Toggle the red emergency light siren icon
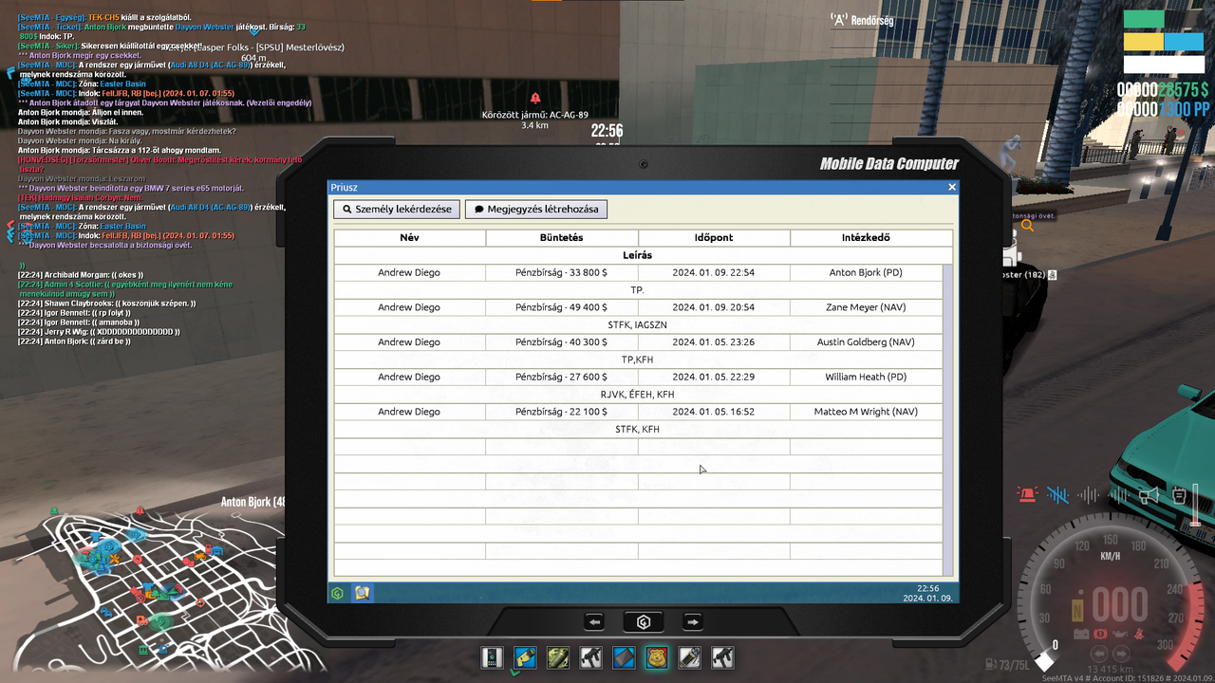 point(1027,495)
